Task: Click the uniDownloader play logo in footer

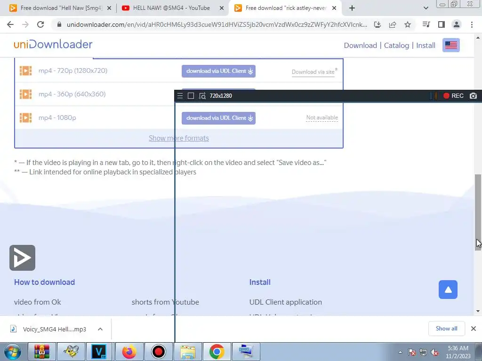Action: [x=23, y=258]
